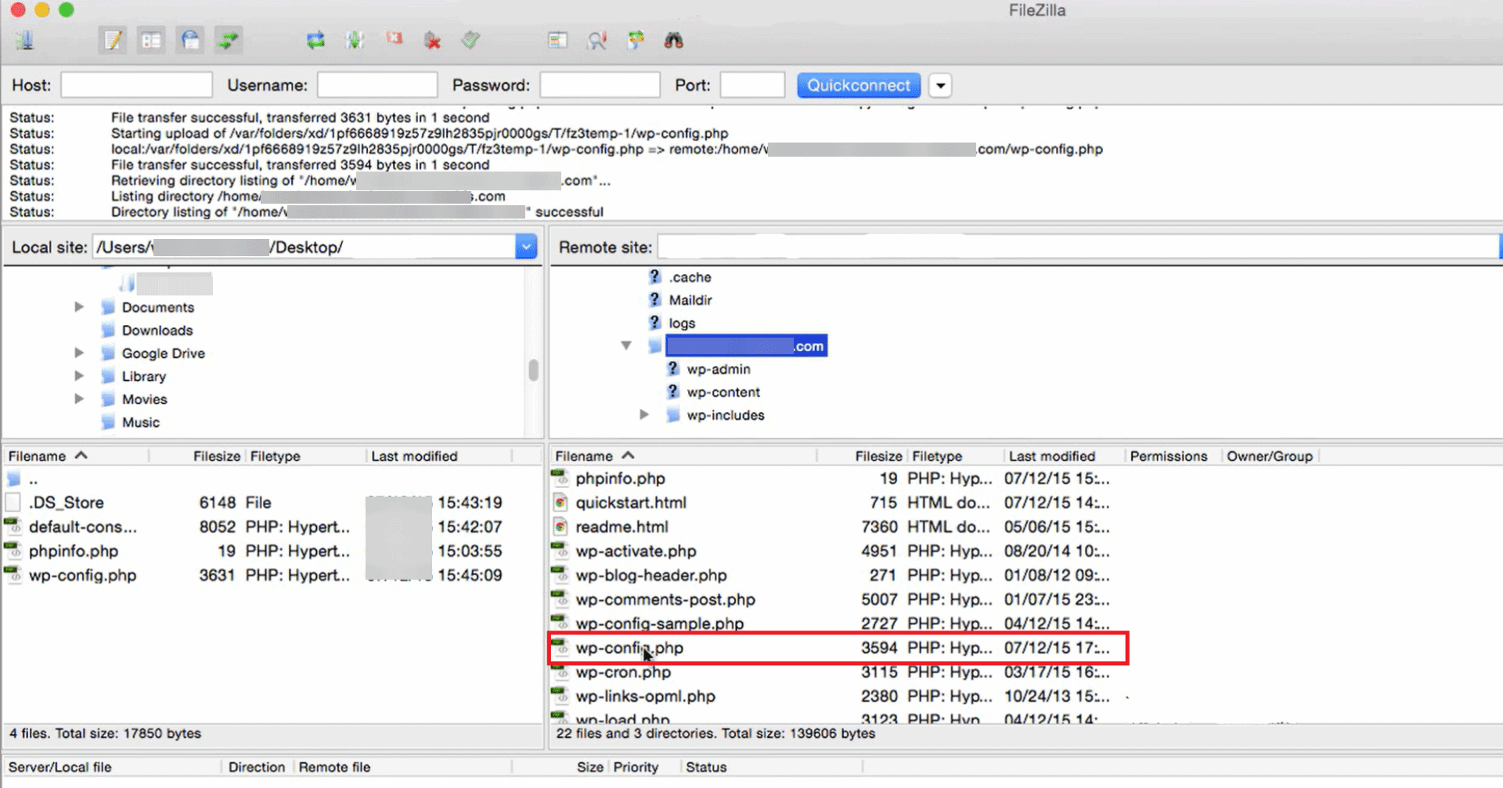Click the Port field
The height and width of the screenshot is (788, 1503).
[x=752, y=85]
